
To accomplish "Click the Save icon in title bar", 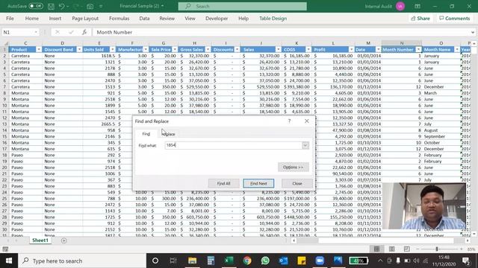I will [x=51, y=6].
